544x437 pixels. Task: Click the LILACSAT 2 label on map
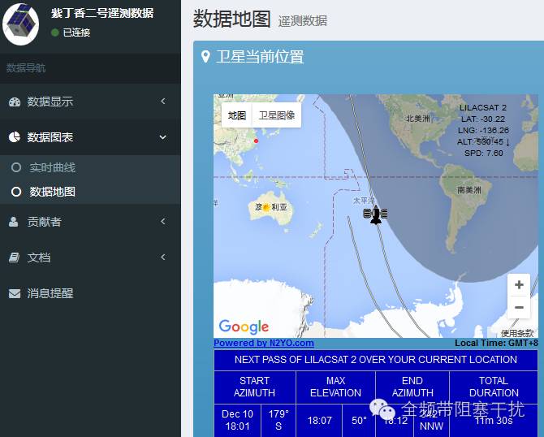click(483, 107)
